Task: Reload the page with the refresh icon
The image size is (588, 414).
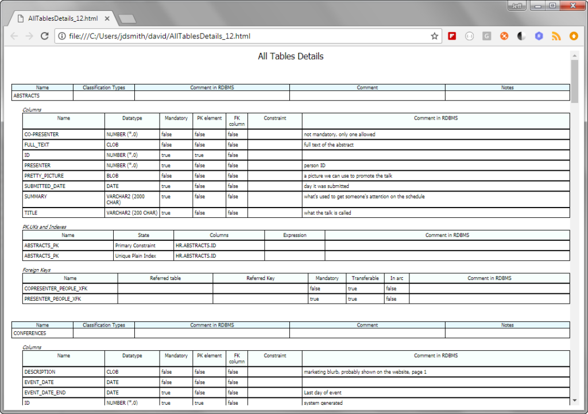Action: click(45, 36)
